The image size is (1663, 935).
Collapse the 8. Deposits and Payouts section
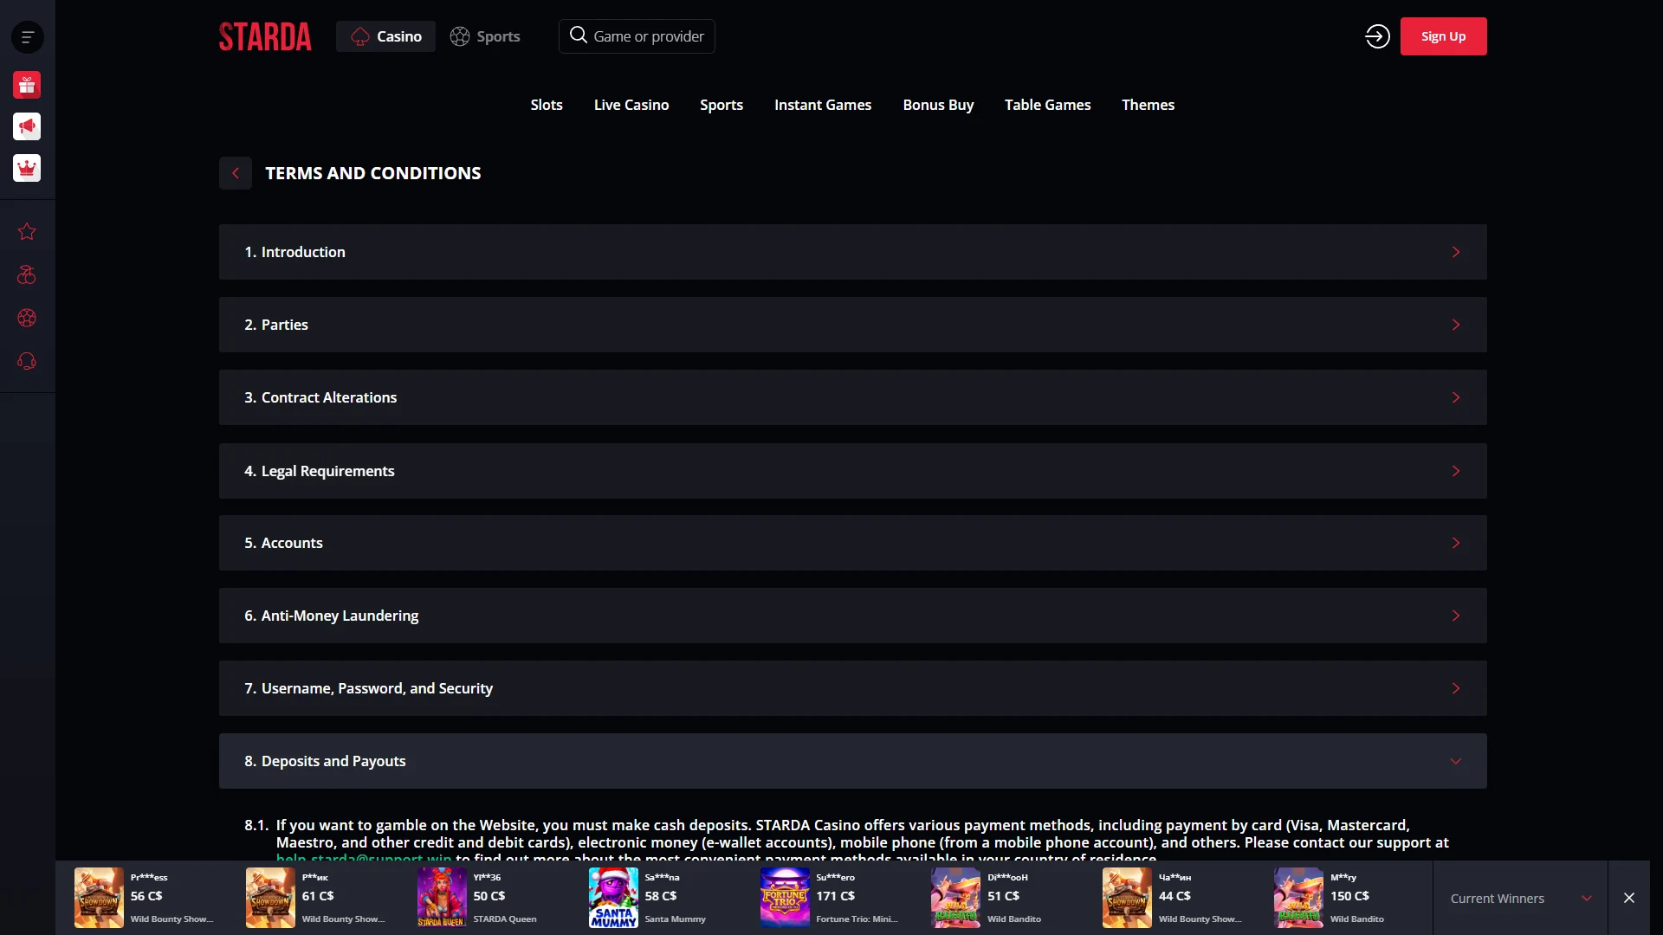coord(852,761)
